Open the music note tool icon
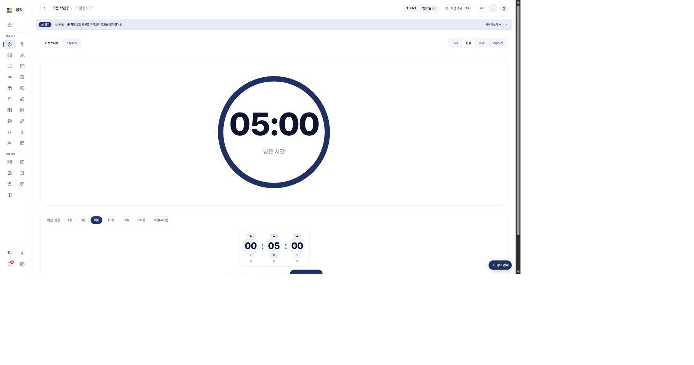694x365 pixels. point(22,99)
